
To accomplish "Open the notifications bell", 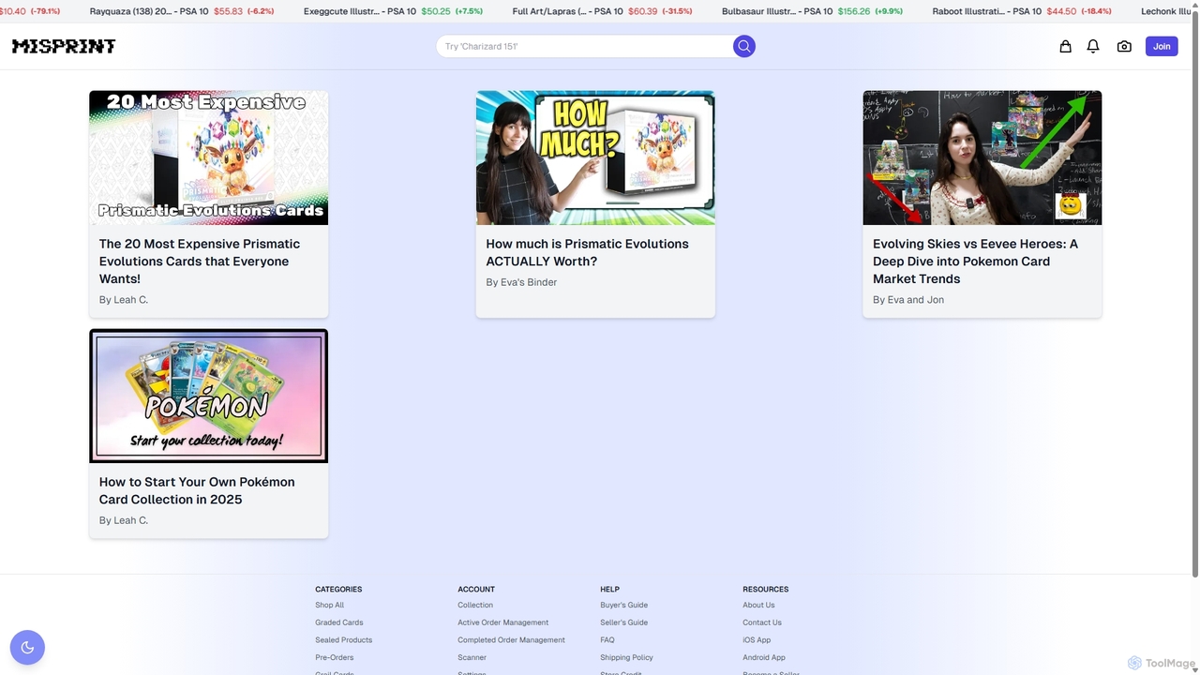I will (x=1093, y=46).
